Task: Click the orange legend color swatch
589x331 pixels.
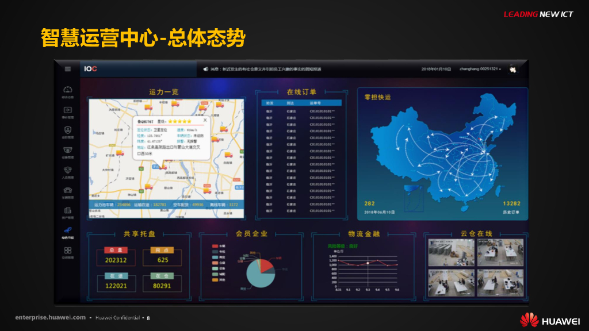Action: [215, 279]
